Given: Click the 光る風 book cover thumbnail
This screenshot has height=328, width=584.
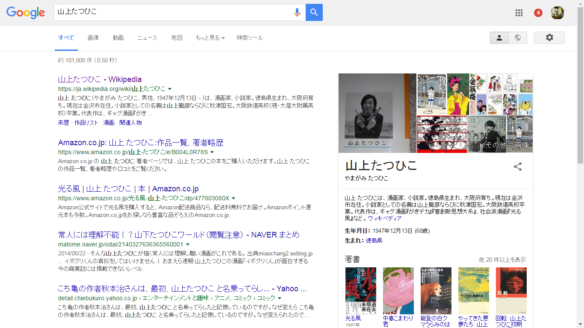Looking at the screenshot, I should 360,290.
